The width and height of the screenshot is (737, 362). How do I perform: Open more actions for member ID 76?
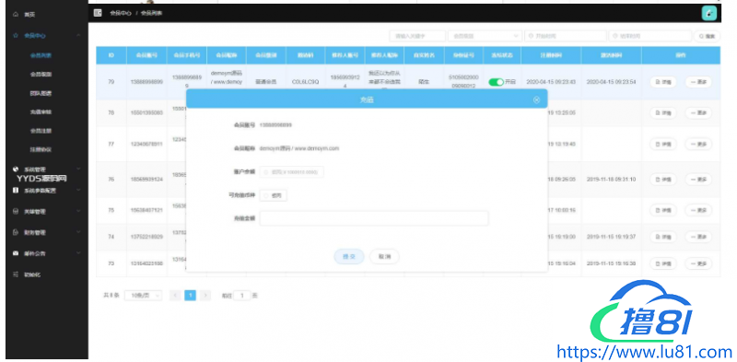[x=698, y=179]
